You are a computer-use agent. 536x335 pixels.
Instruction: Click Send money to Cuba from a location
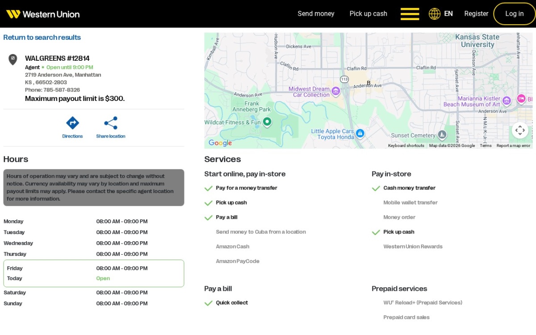tap(261, 232)
